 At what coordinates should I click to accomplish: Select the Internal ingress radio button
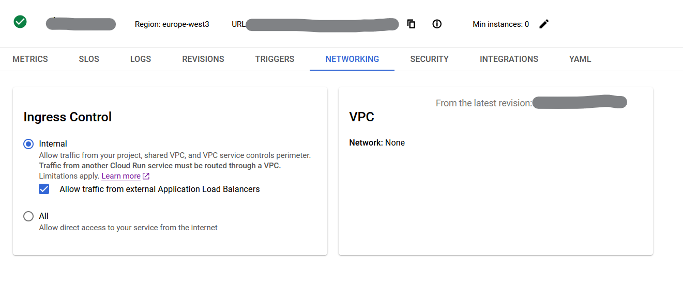click(x=28, y=144)
